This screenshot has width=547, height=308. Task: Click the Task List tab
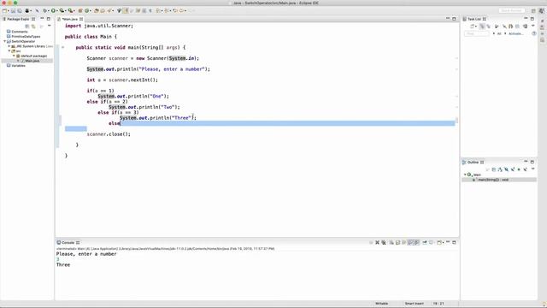tap(474, 19)
